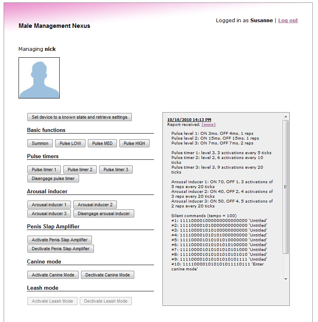Send a Pulse LOW command
The height and width of the screenshot is (322, 318).
(70, 143)
